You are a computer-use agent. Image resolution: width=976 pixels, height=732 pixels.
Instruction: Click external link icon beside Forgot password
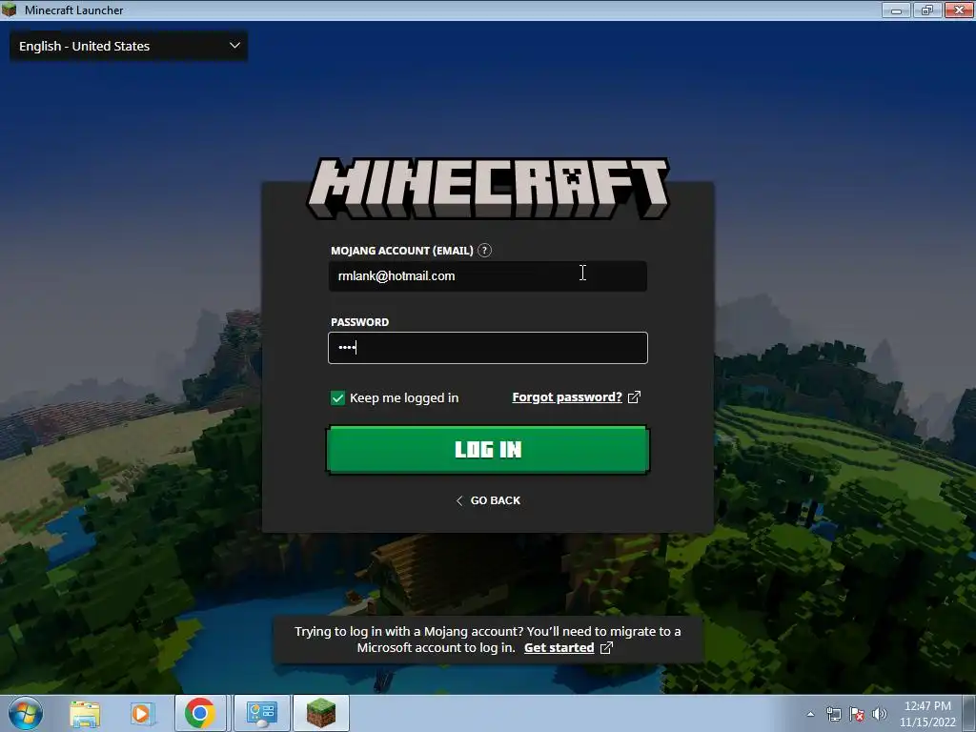coord(634,397)
